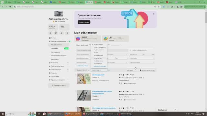The image size is (207, 116).
Task: Open Лестницы для частного дома listing title
Action: point(104,108)
